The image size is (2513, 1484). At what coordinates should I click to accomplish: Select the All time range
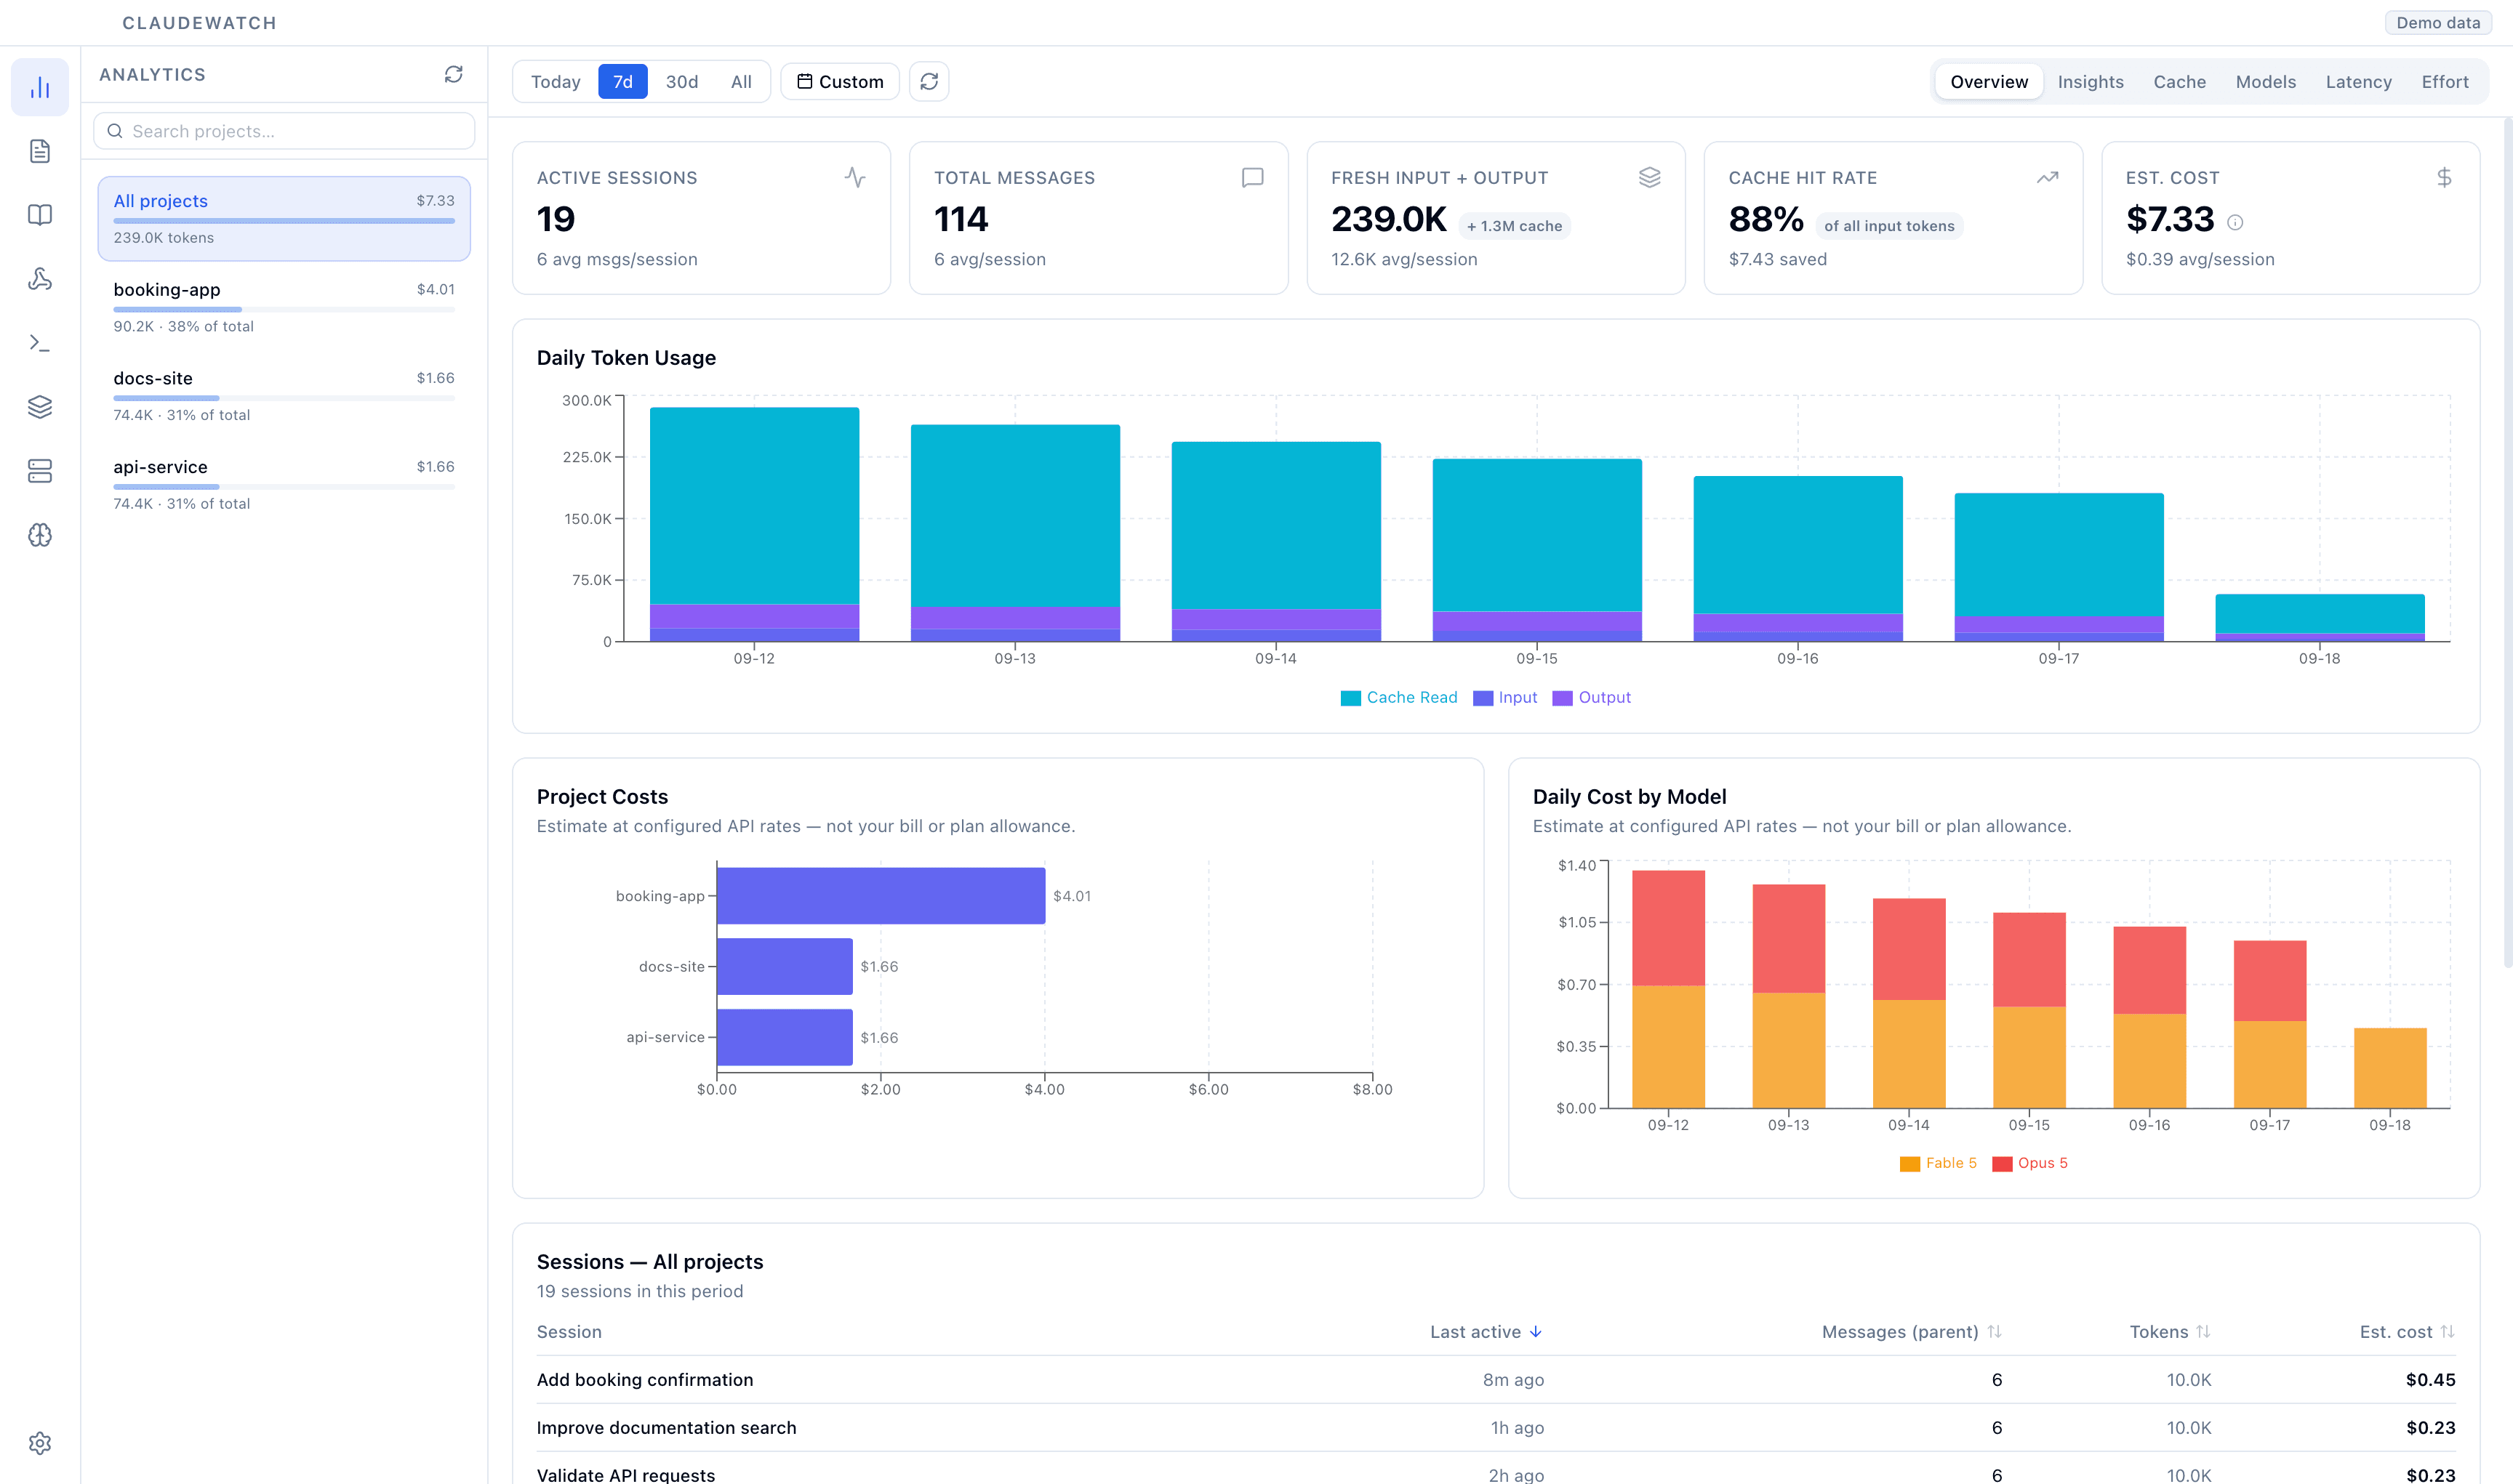(x=740, y=81)
